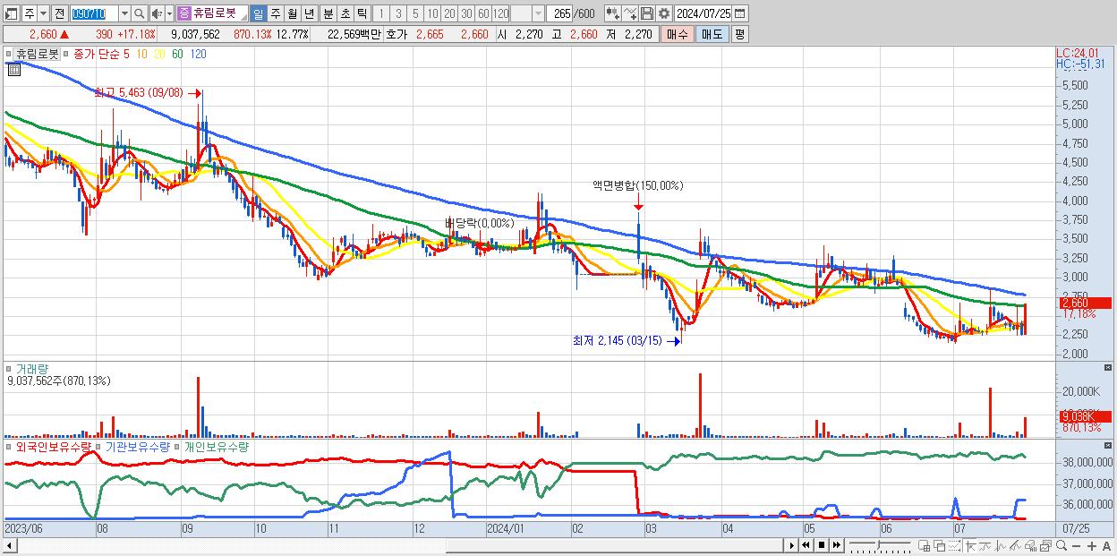Image resolution: width=1117 pixels, height=556 pixels.
Task: Choose interval 60 button
Action: [x=483, y=13]
